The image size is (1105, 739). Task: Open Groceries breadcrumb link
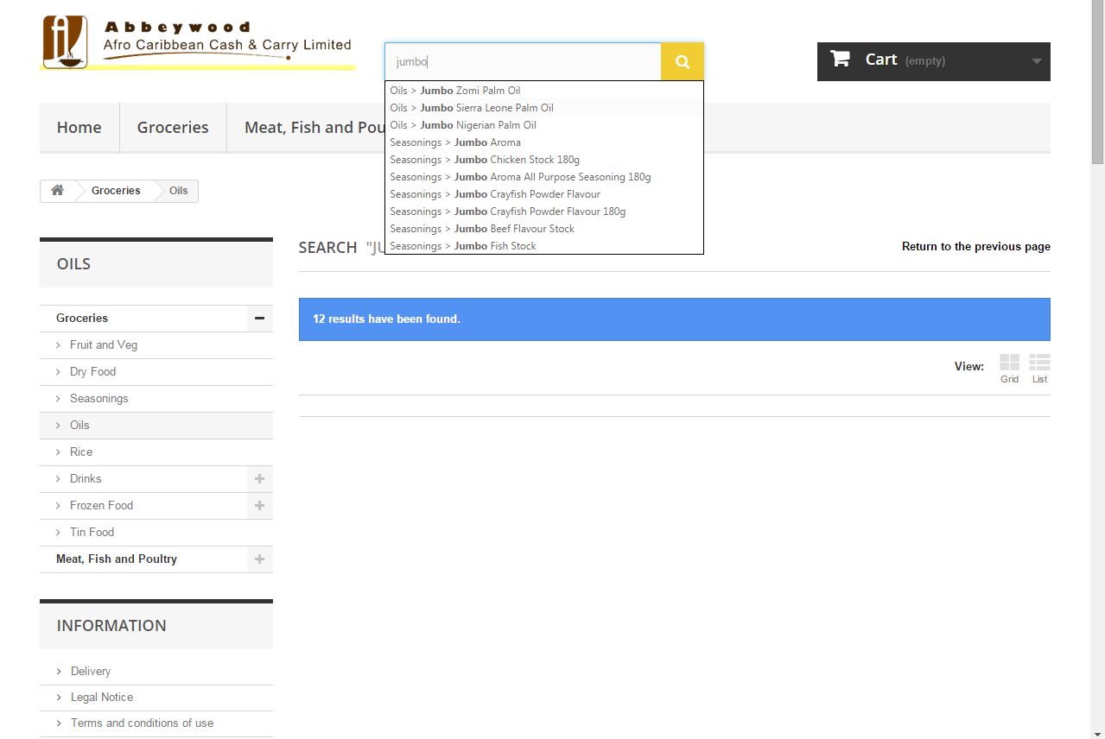pyautogui.click(x=116, y=191)
